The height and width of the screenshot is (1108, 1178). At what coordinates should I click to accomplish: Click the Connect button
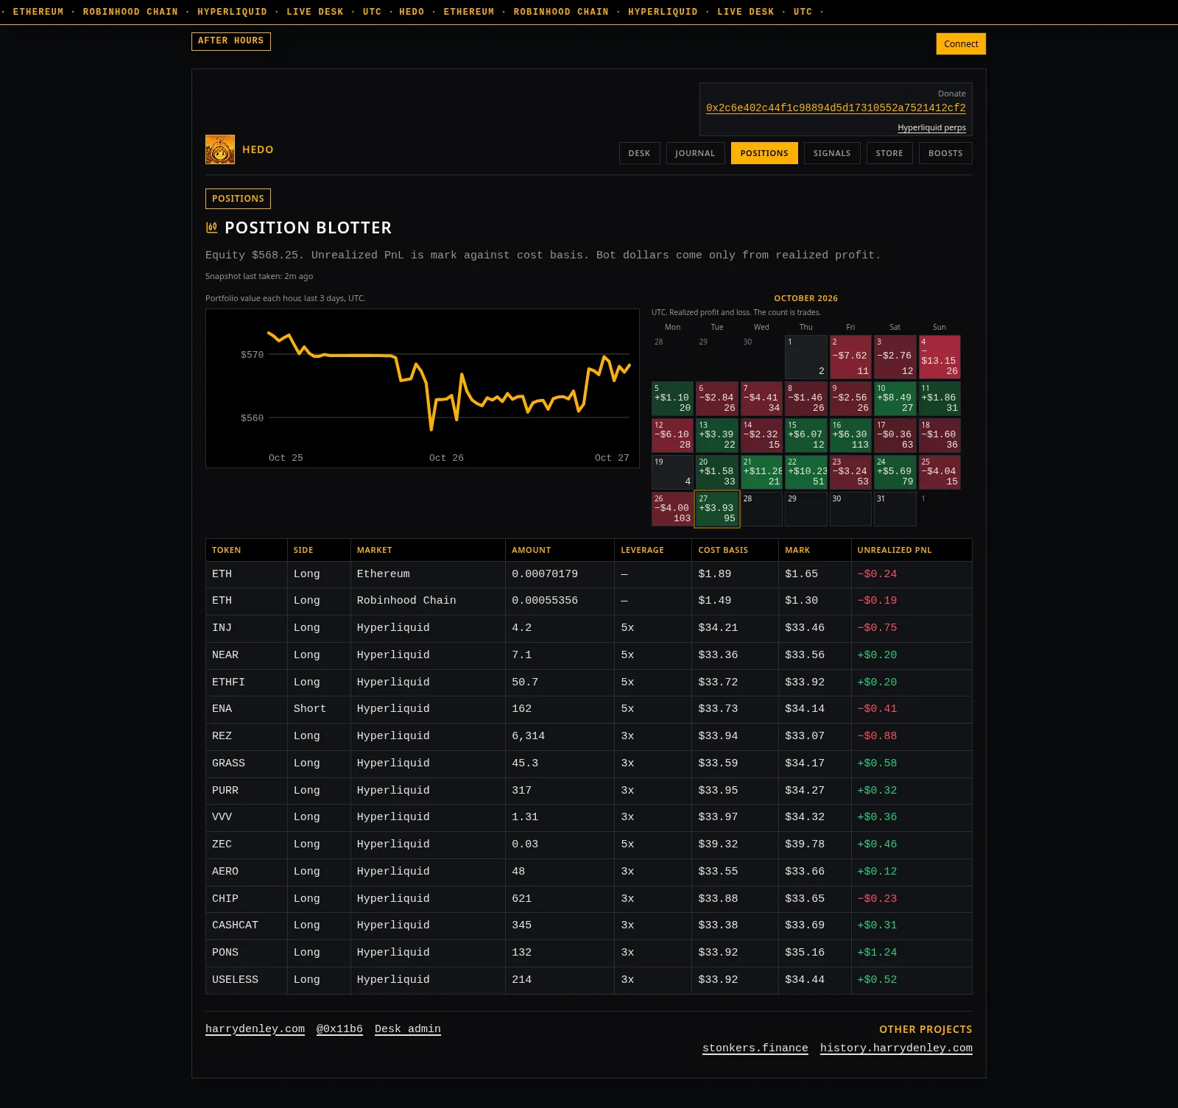tap(961, 44)
